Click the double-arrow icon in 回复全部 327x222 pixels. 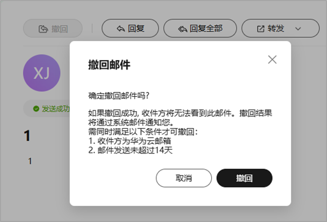click(x=183, y=29)
